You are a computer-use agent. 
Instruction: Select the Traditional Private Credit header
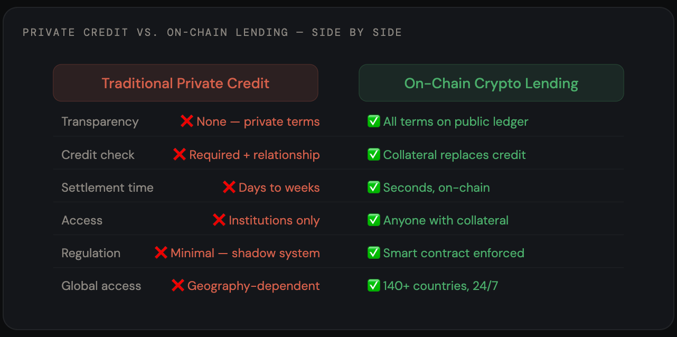pos(185,83)
